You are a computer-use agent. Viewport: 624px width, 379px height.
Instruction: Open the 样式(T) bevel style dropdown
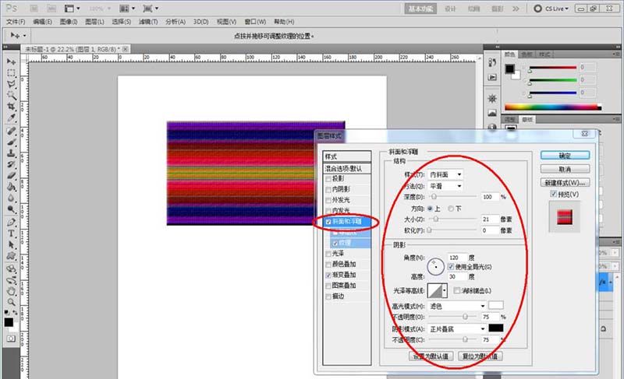pos(445,174)
